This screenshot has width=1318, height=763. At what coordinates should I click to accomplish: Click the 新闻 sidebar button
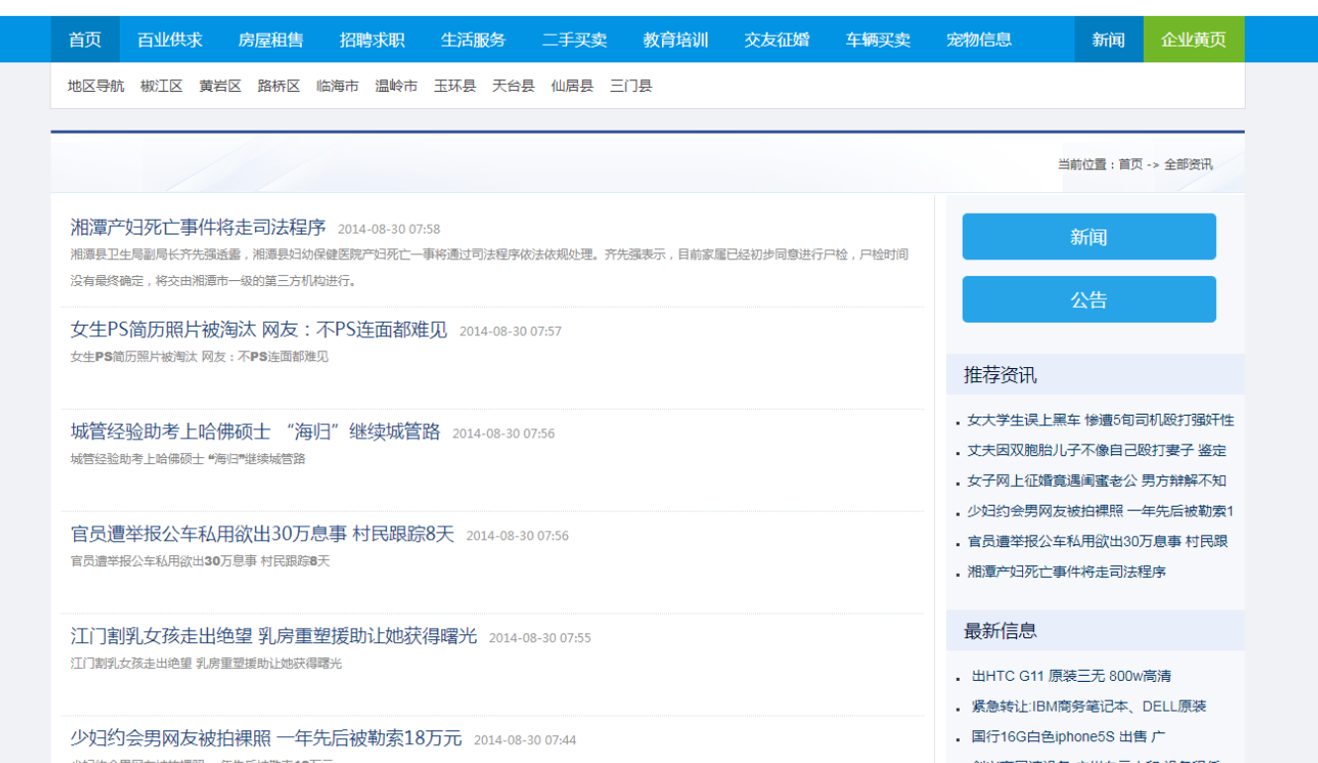click(x=1088, y=237)
